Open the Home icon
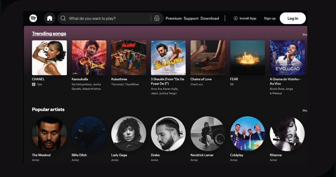This screenshot has width=336, height=177. pos(50,18)
